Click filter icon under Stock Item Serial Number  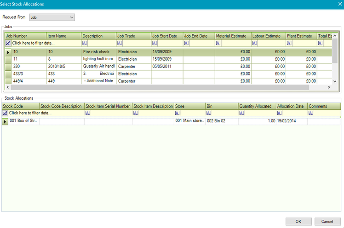coord(87,113)
